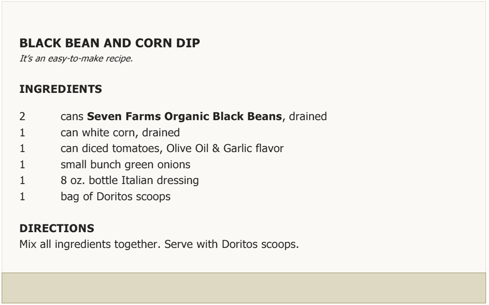Click the DIRECTIONS heading
Viewport: 489px width, 305px height.
click(x=57, y=228)
